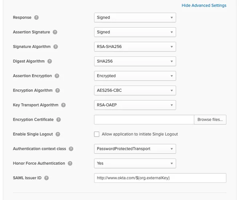Expand Digest Algorithm dropdown showing SHA256
Viewport: 240px width, 200px height.
[135, 61]
